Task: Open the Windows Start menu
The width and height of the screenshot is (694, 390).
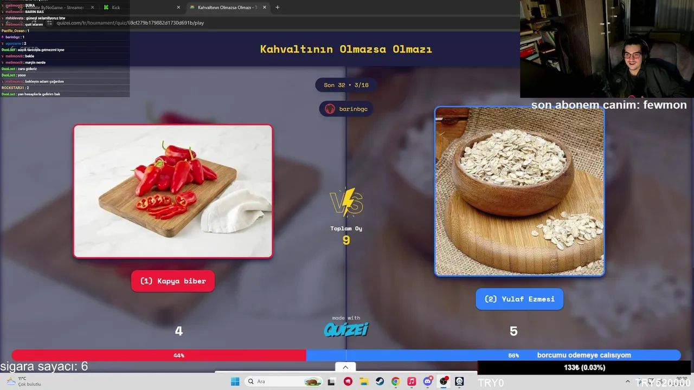Action: pos(235,381)
